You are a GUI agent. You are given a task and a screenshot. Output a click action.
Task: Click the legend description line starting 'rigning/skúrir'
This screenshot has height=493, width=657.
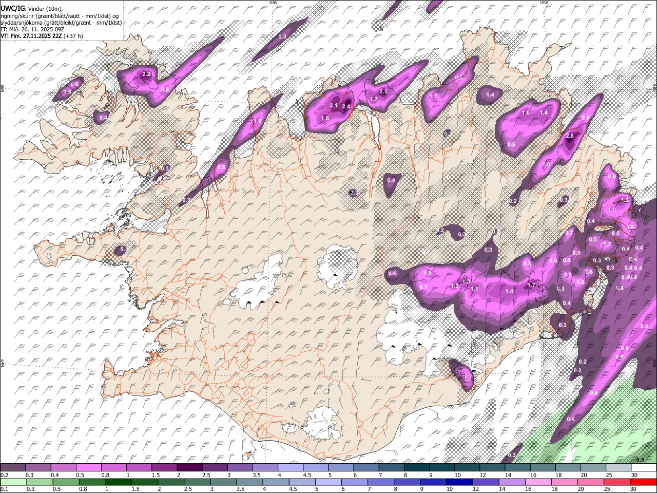59,16
